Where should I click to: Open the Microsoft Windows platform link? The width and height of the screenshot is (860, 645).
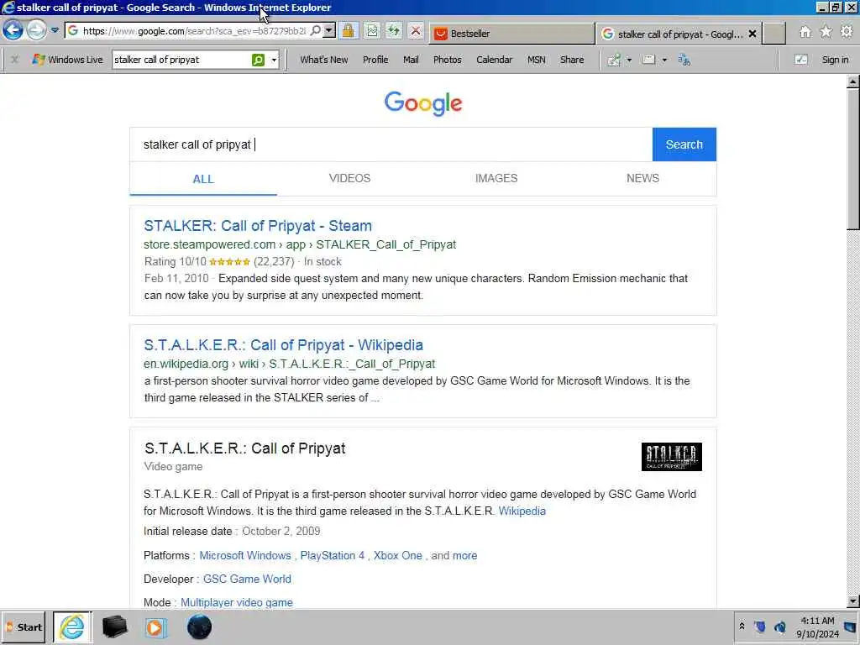(x=245, y=556)
